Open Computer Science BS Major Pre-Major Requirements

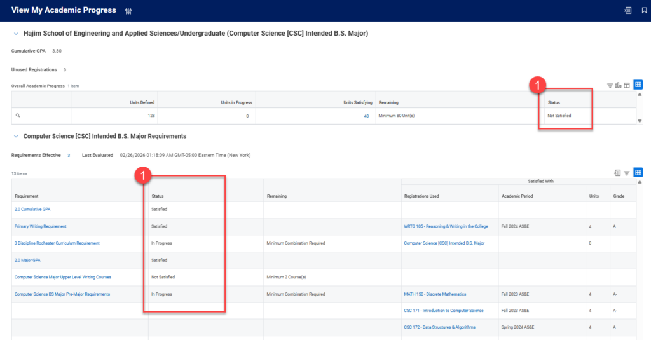[x=62, y=294]
